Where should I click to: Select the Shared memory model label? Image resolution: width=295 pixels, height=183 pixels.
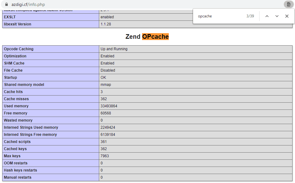pyautogui.click(x=24, y=85)
